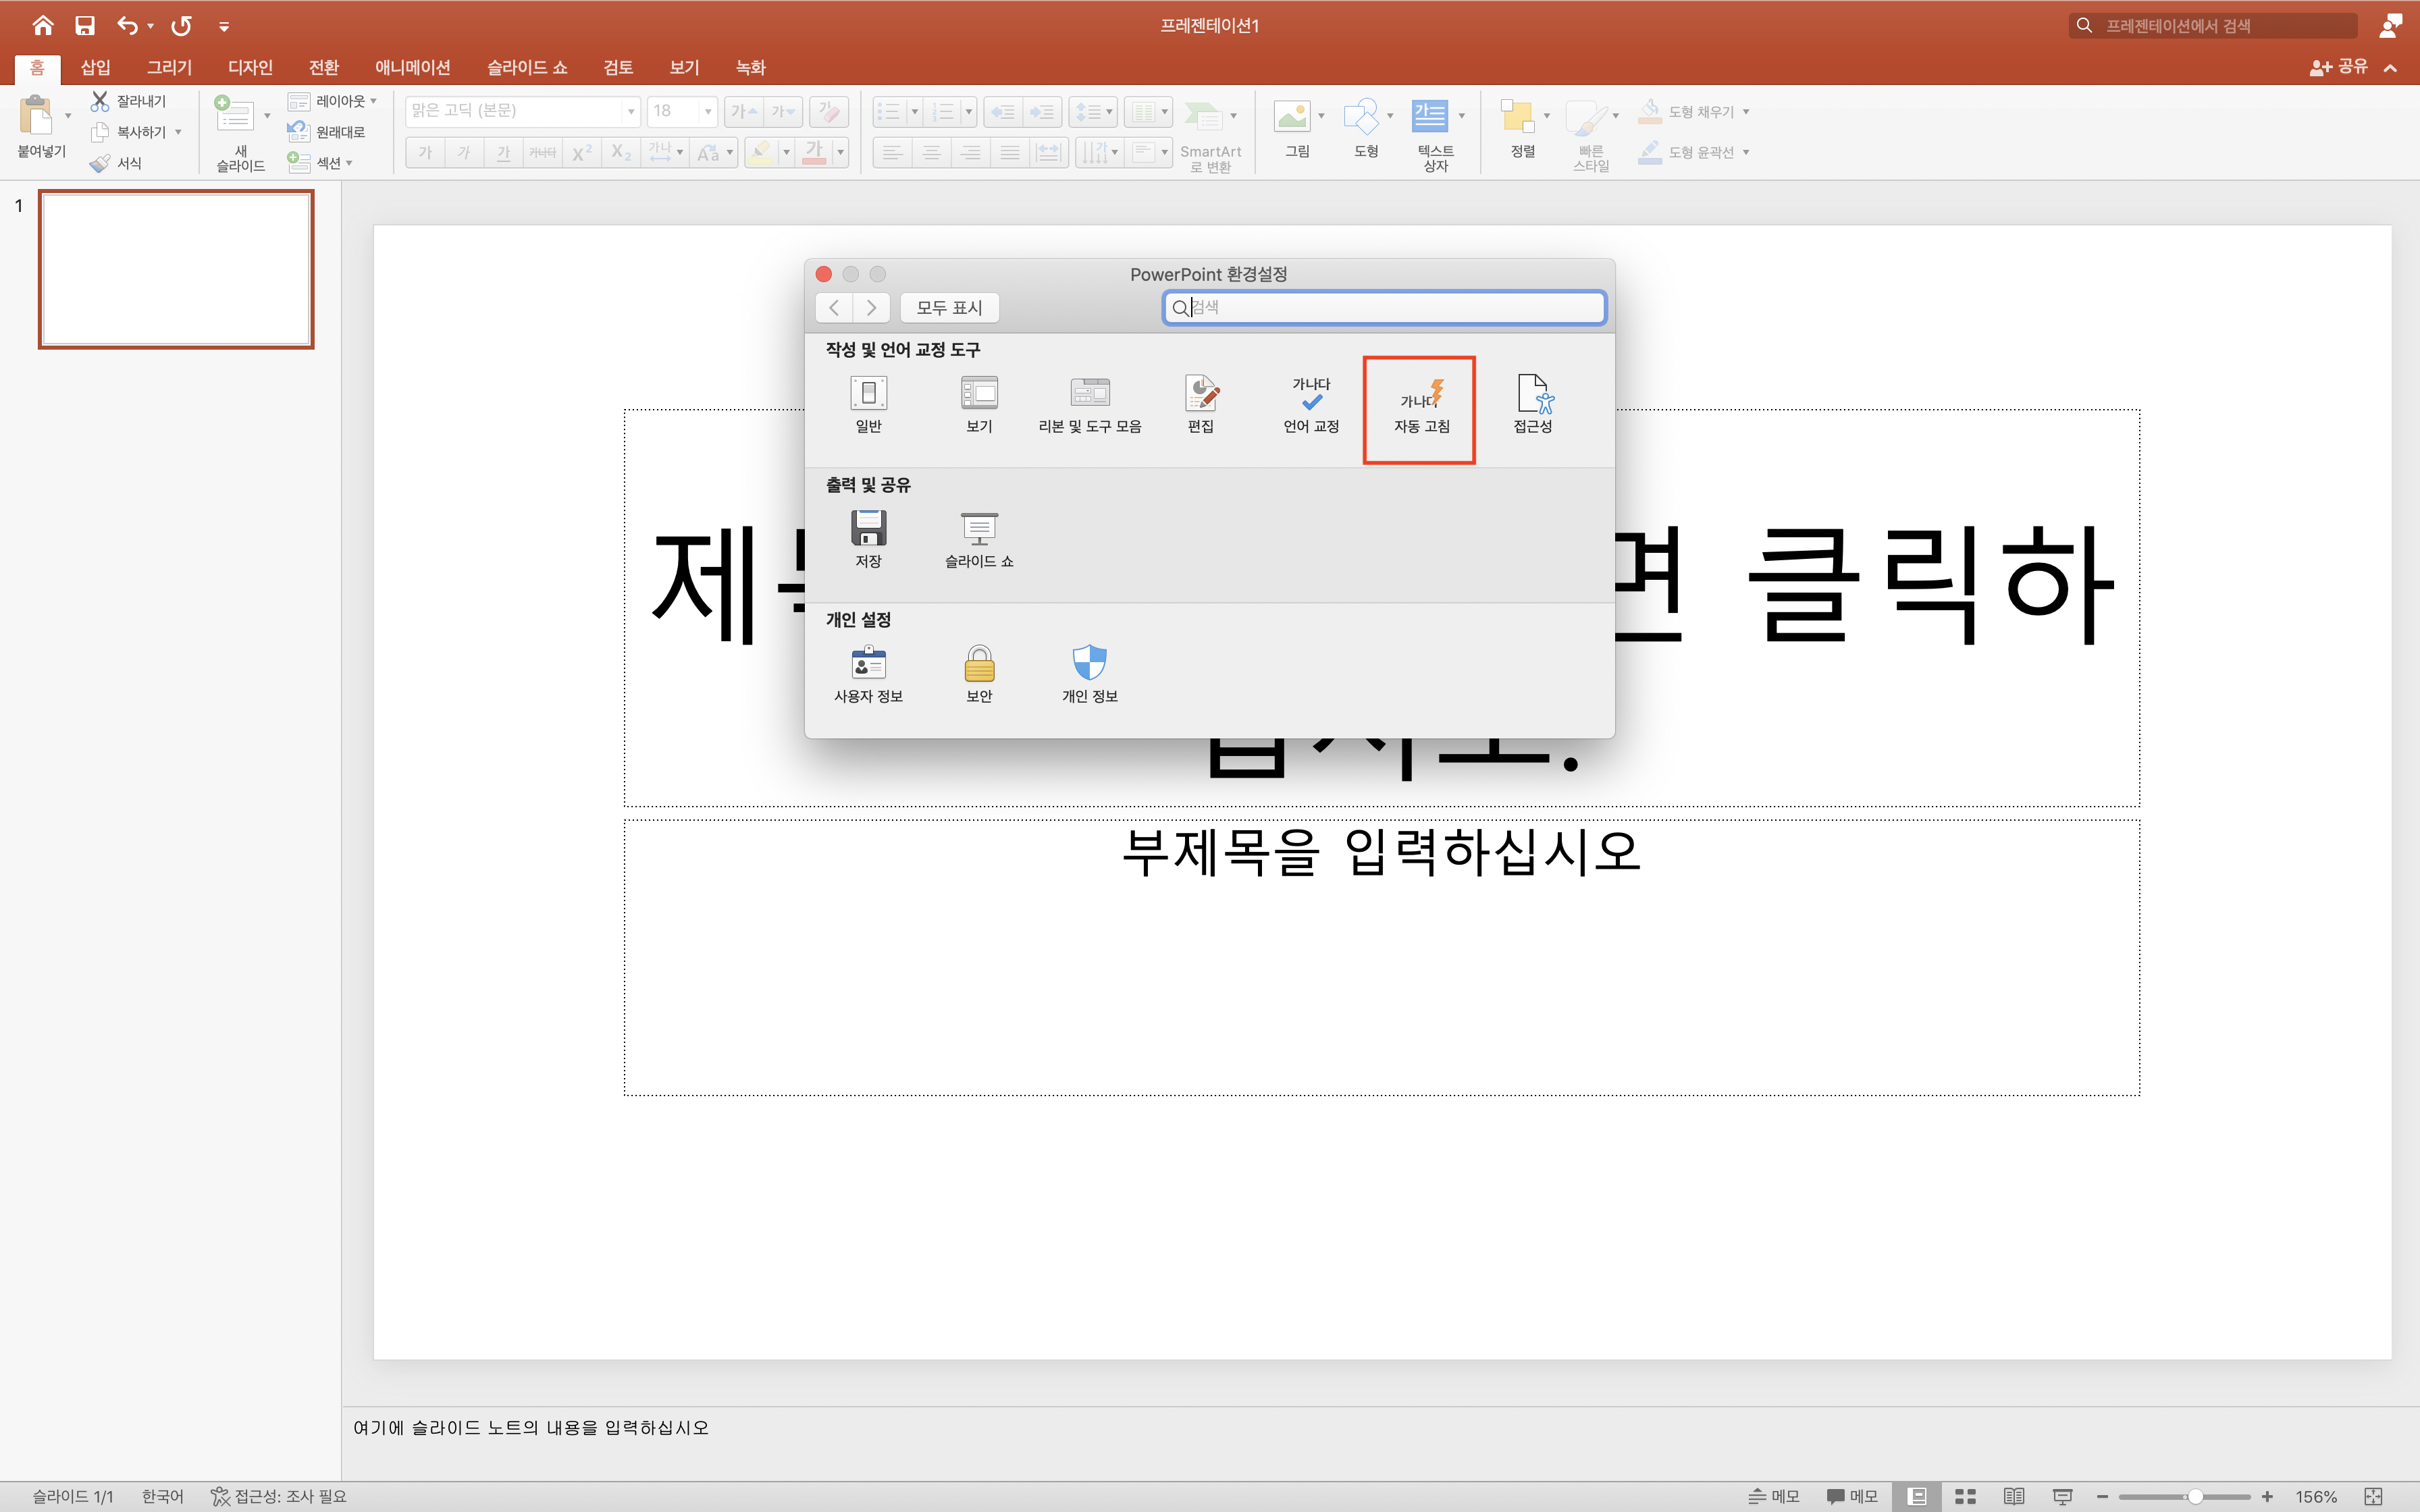Switch to slide sorter view in status bar
This screenshot has width=2420, height=1512.
[x=1965, y=1496]
